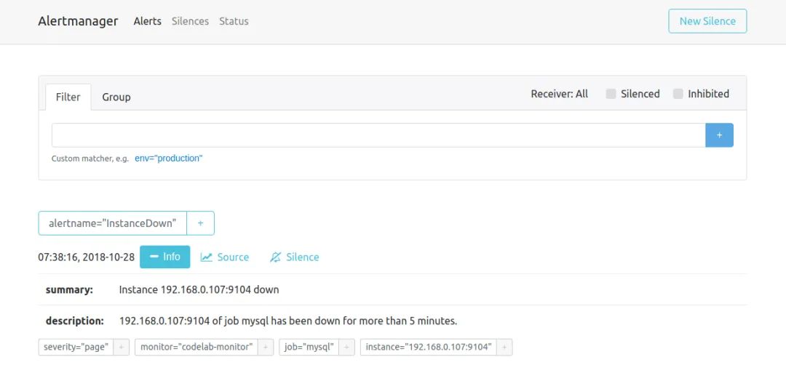Click the plus next to alertname="InstanceDown"
This screenshot has height=373, width=786.
point(201,223)
